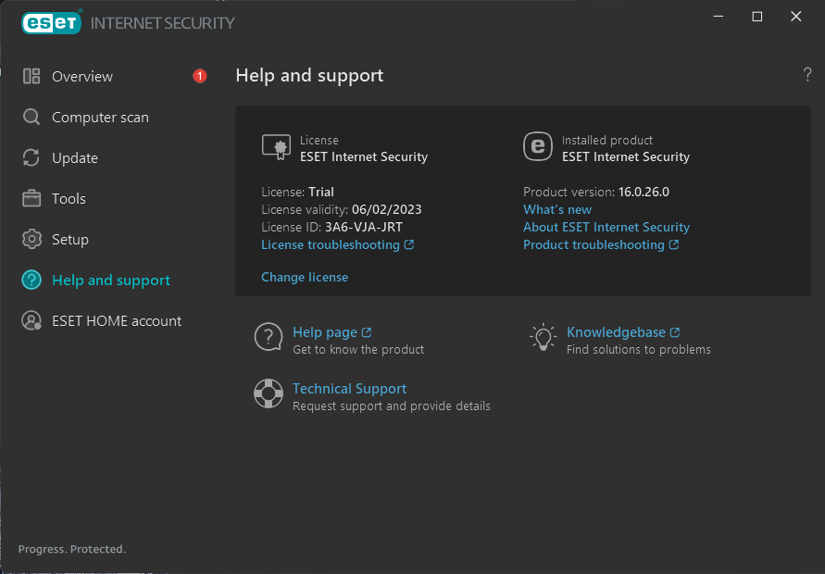Minimize the ESET window
The image size is (825, 574).
click(x=719, y=17)
